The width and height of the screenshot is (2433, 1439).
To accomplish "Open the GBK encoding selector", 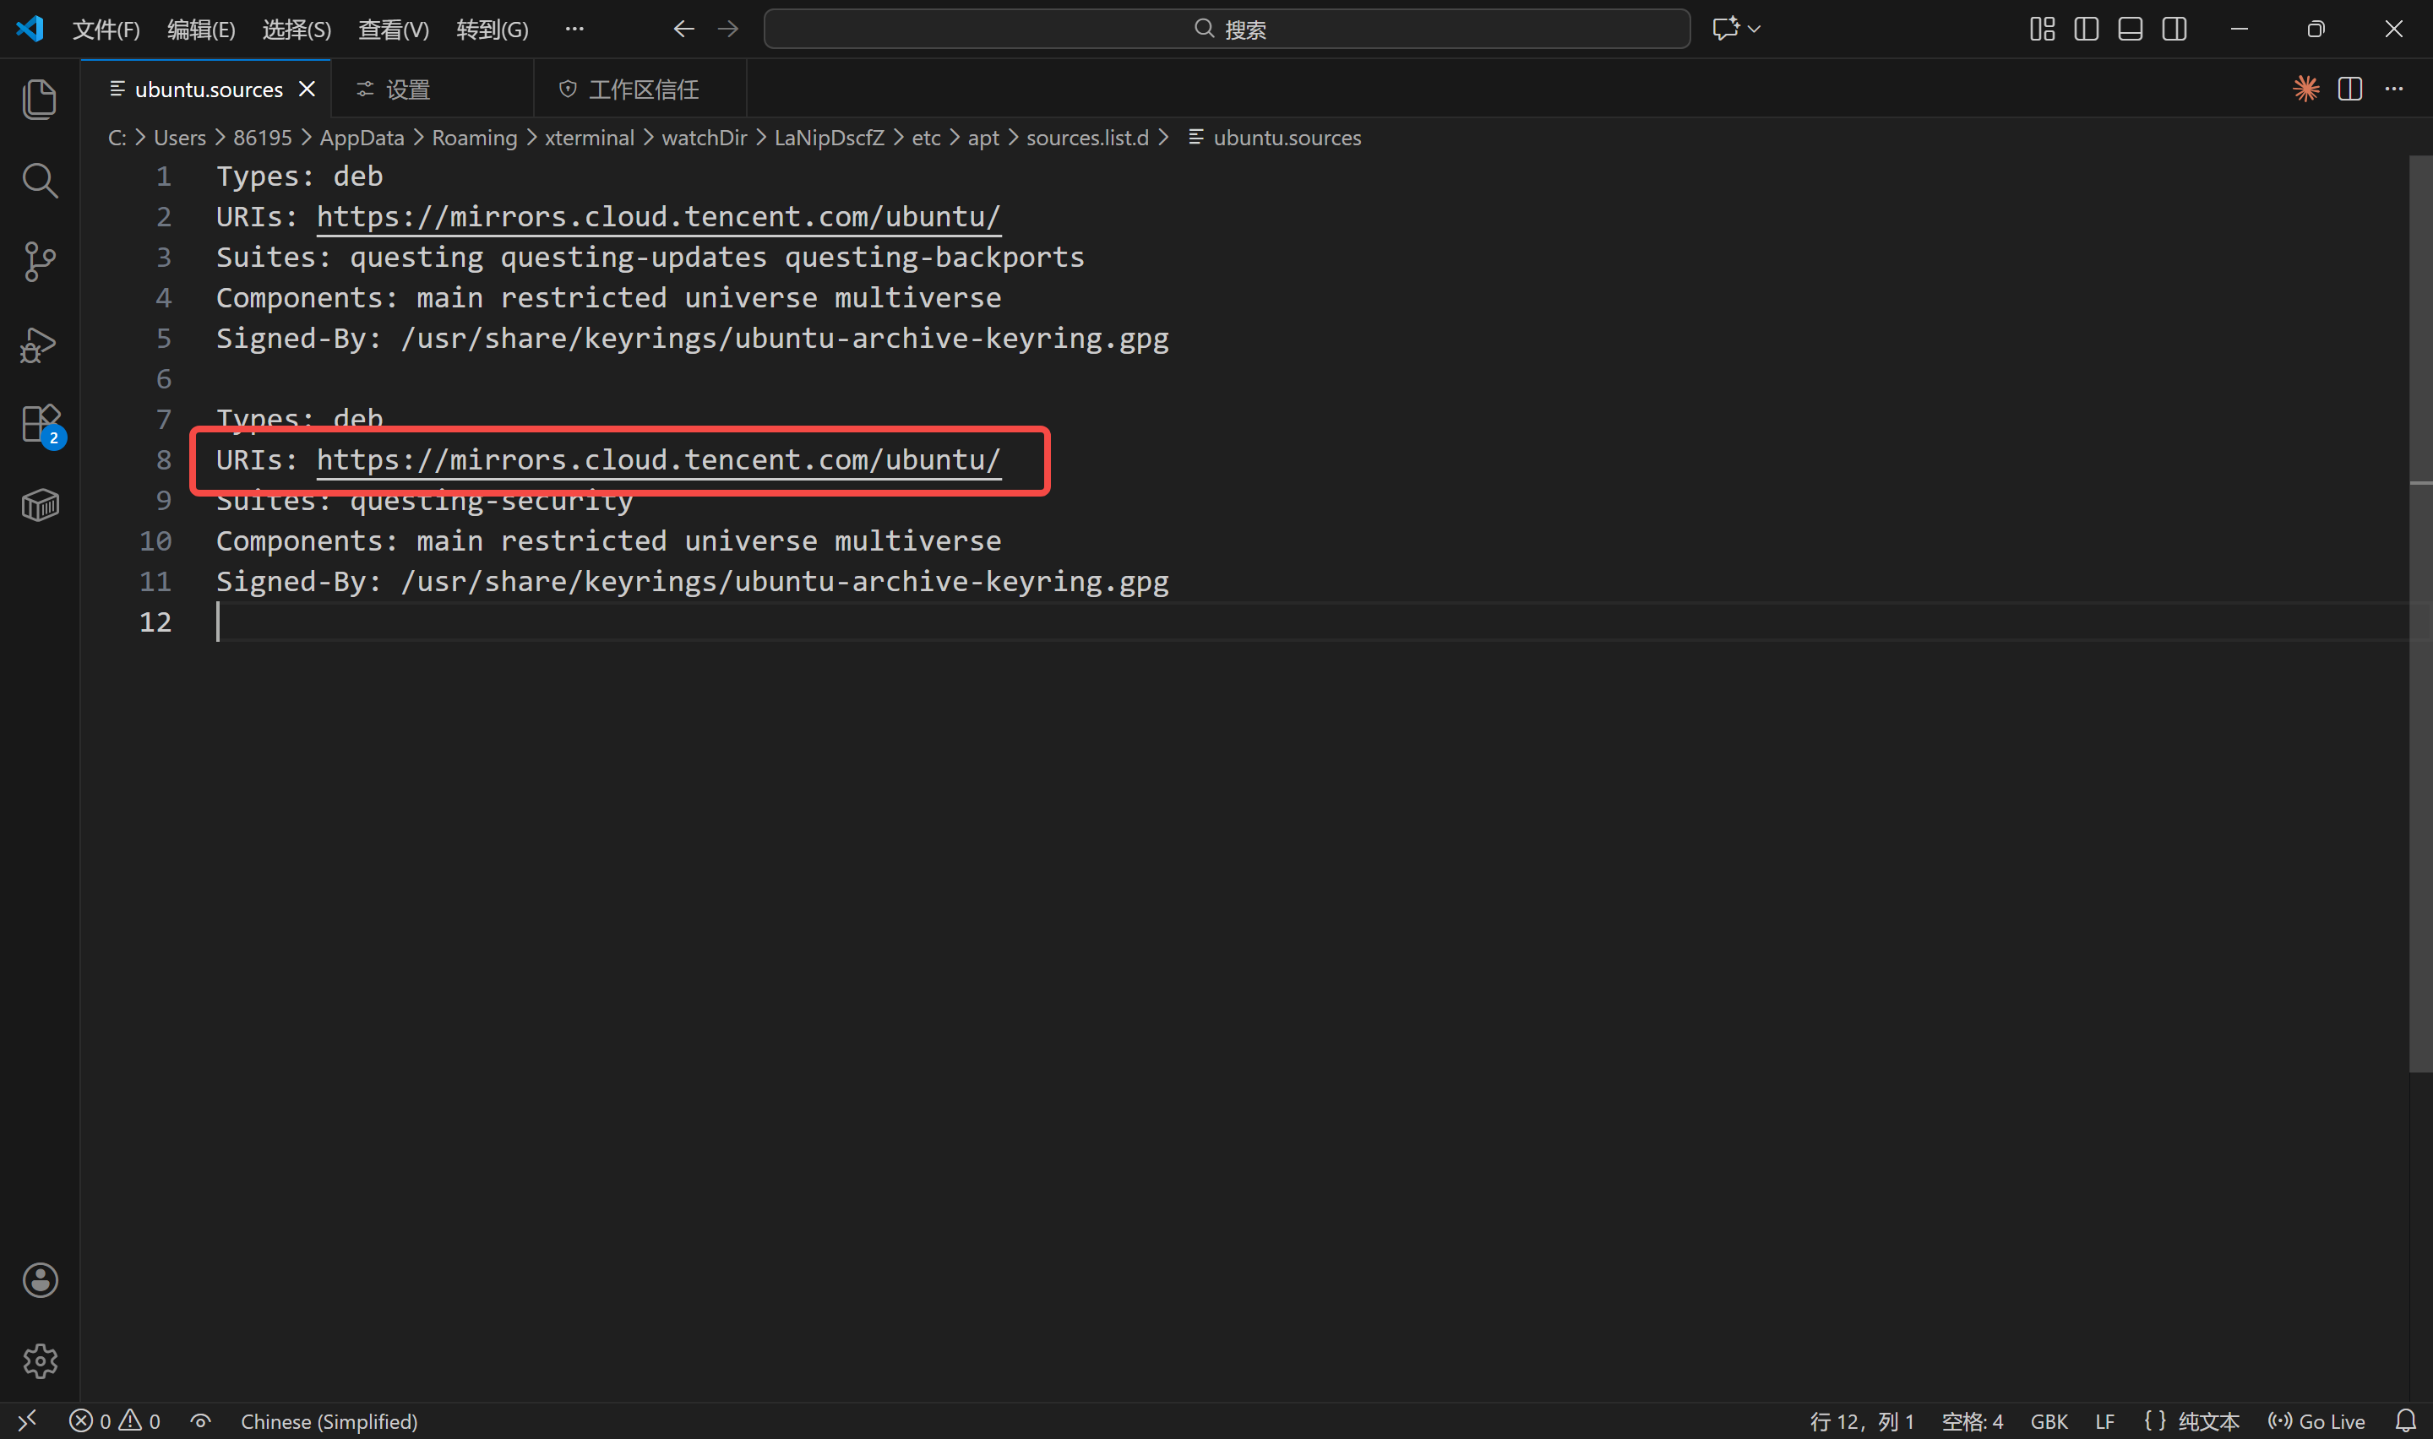I will coord(2048,1420).
